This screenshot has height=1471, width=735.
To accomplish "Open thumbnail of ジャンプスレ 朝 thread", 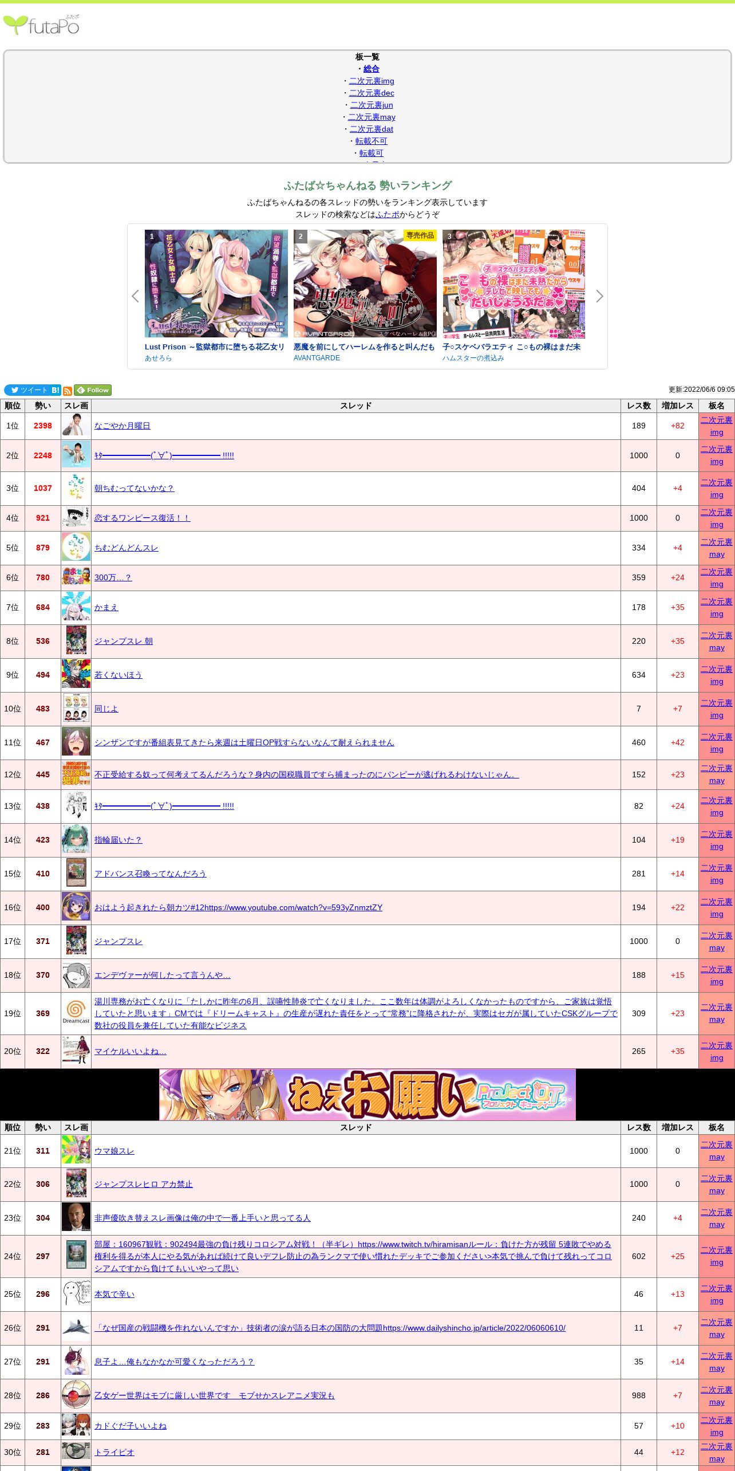I will pos(76,641).
